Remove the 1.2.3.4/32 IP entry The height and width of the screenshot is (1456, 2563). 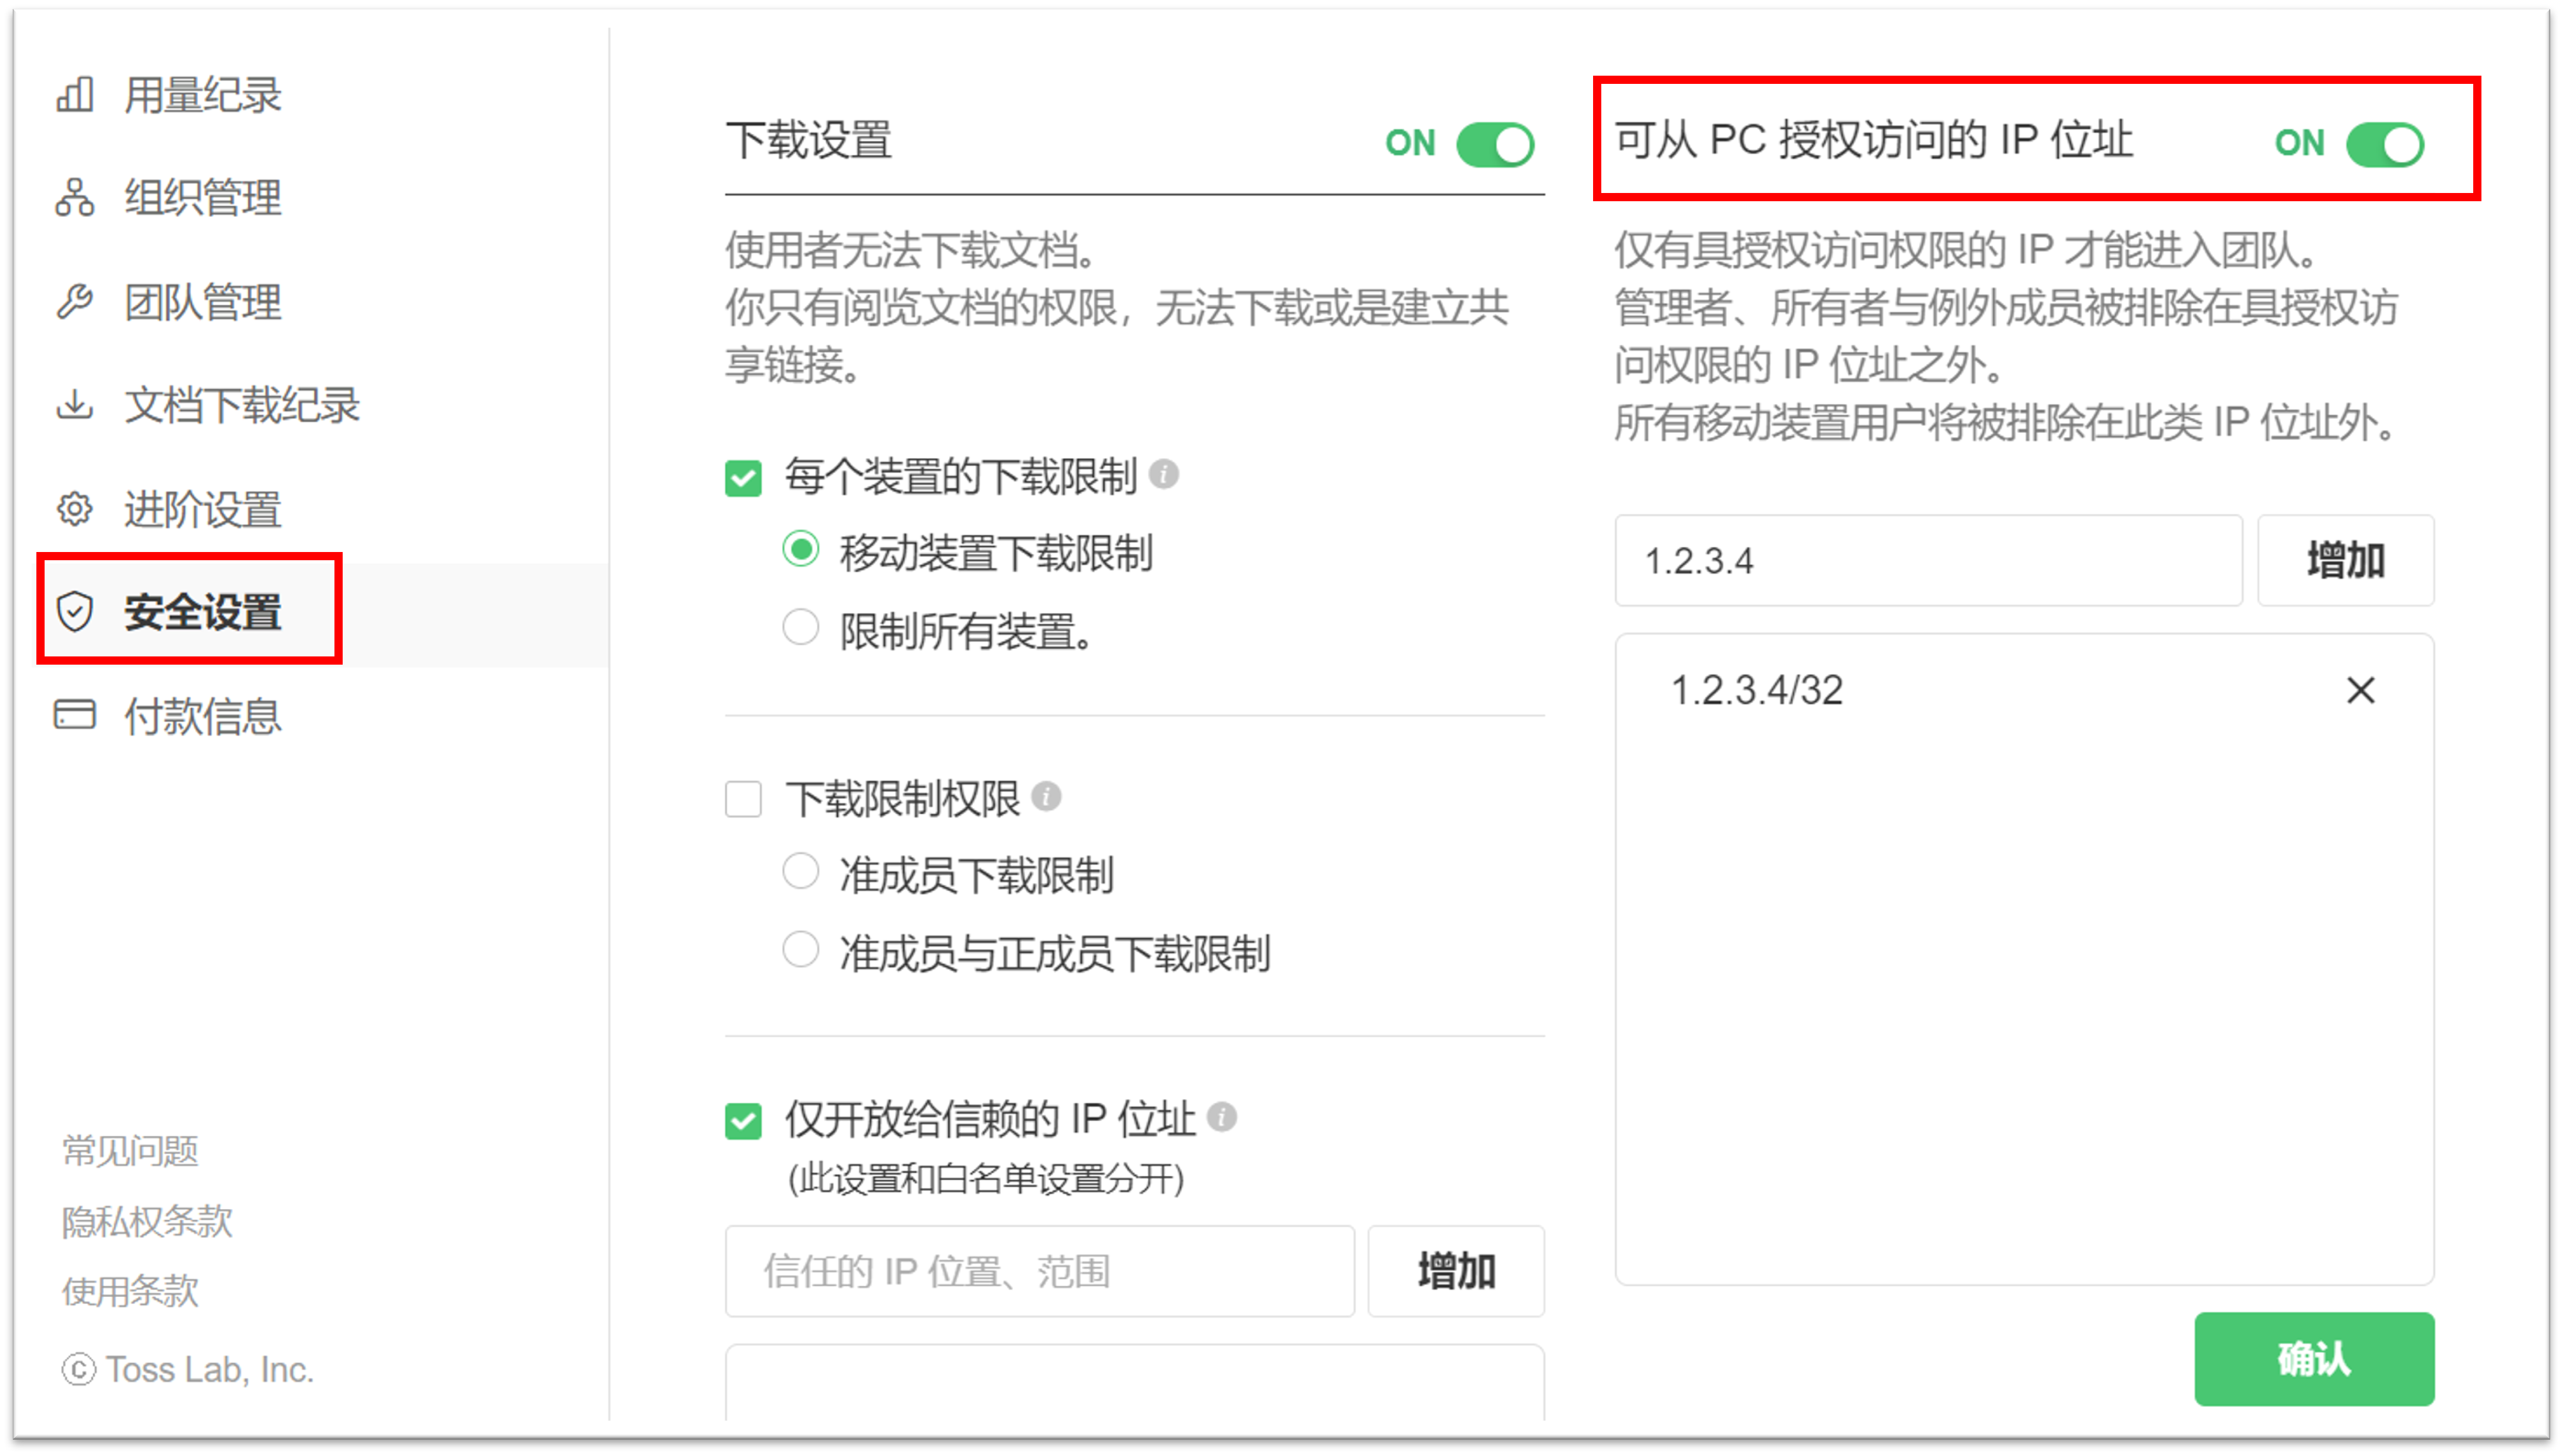tap(2360, 690)
